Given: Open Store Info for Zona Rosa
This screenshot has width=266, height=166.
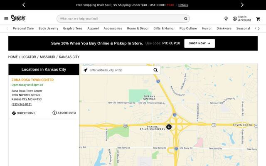Looking at the screenshot, I should click(x=64, y=113).
